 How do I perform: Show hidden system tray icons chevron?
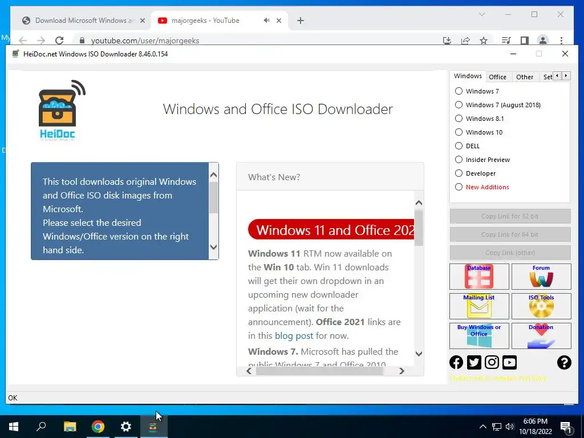482,427
